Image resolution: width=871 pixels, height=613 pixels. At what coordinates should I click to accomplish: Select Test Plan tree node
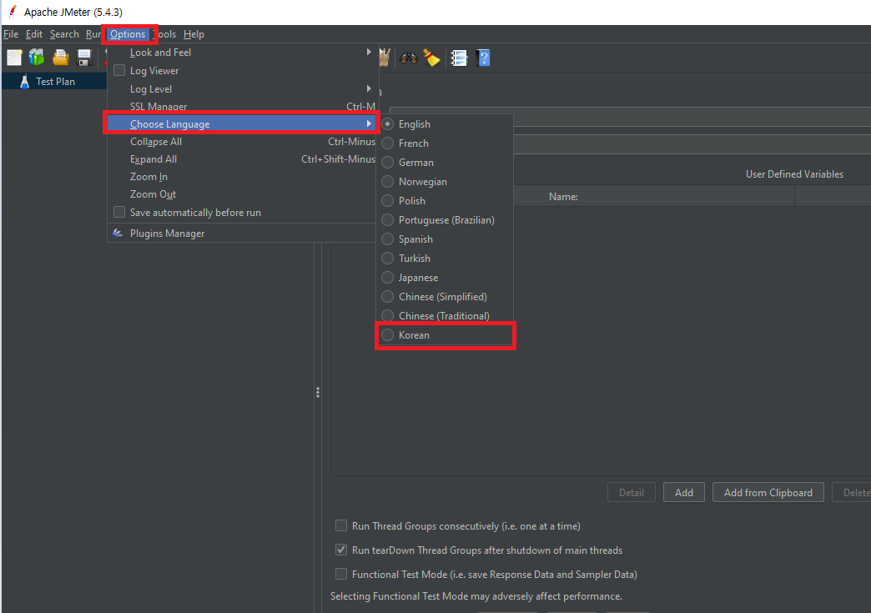56,82
